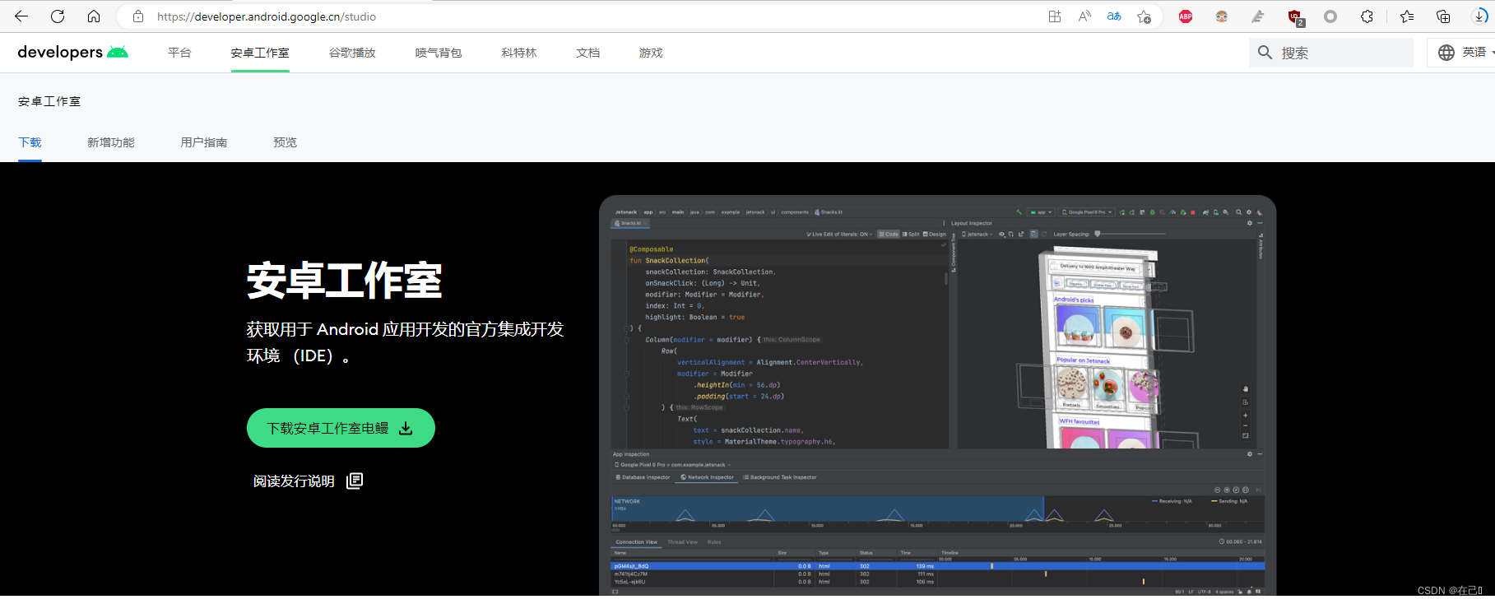Open the 科特林 navigation item

point(519,53)
